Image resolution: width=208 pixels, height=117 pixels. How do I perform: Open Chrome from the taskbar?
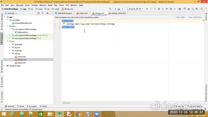click(78, 114)
